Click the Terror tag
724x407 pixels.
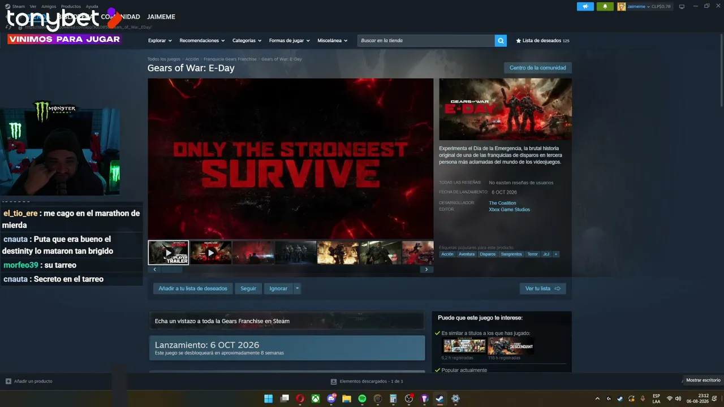click(x=533, y=254)
